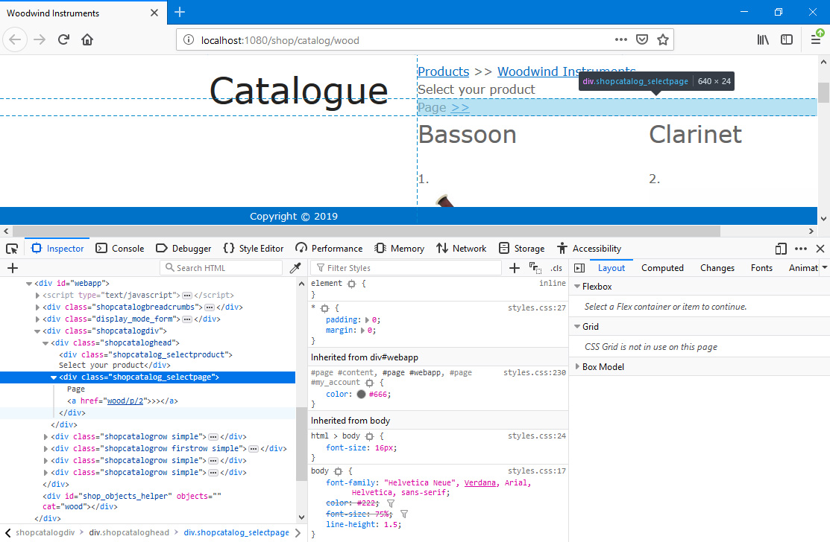Highlight elements matching the * selector
This screenshot has width=830, height=542.
pos(324,308)
